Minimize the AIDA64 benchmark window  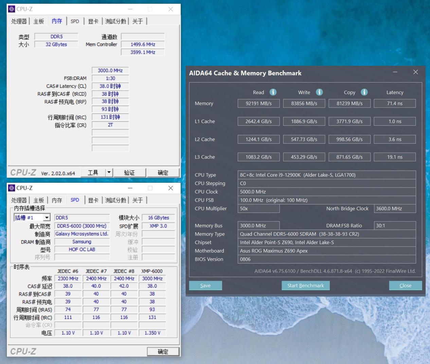tap(395, 72)
